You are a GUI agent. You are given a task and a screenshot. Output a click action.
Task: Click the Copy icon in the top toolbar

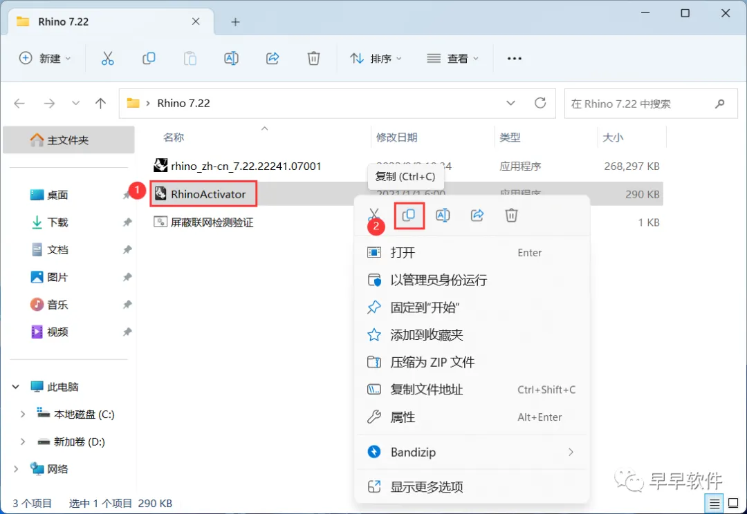tap(149, 59)
